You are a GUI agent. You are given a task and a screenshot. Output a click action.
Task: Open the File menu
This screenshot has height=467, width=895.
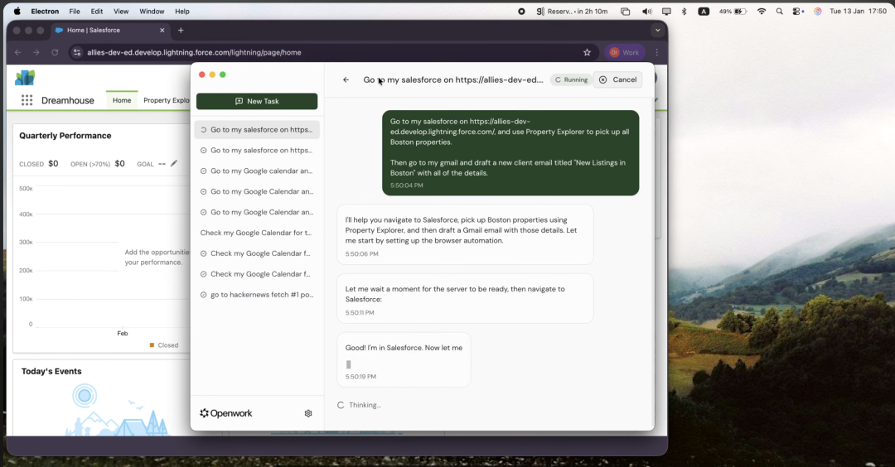75,12
